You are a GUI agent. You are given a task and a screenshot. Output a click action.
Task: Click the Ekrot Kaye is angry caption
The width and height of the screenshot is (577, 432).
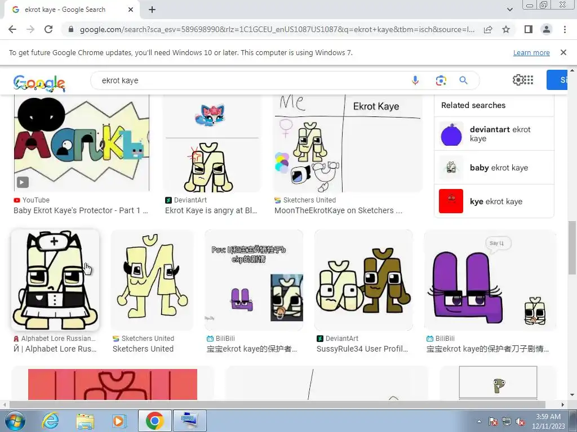coord(211,210)
